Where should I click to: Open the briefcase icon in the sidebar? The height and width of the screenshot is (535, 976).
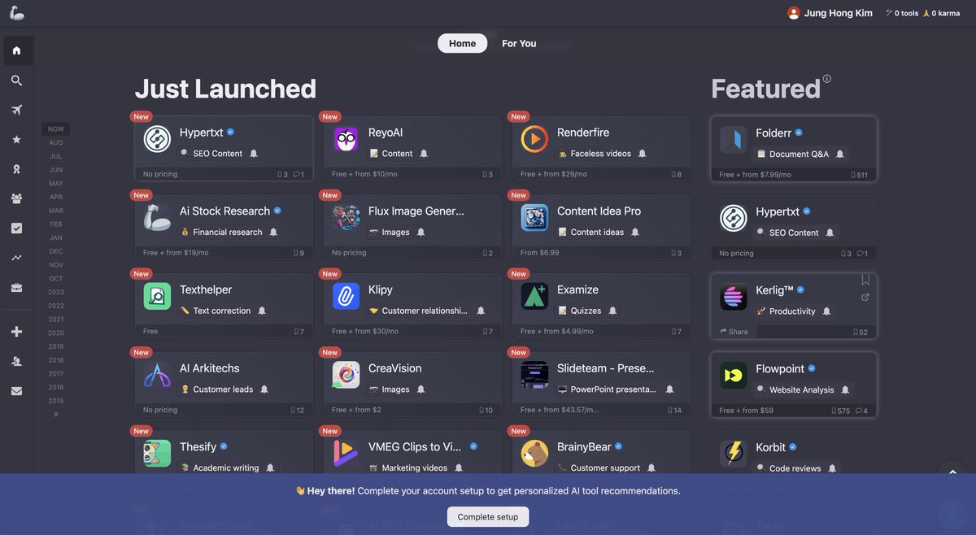coord(16,288)
